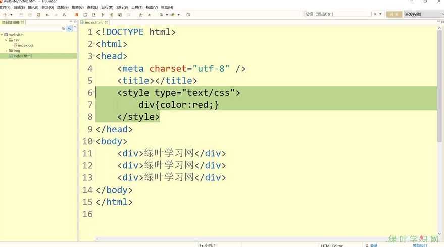Open the 插入(I) menu
Image resolution: width=444 pixels, height=247 pixels.
point(33,7)
